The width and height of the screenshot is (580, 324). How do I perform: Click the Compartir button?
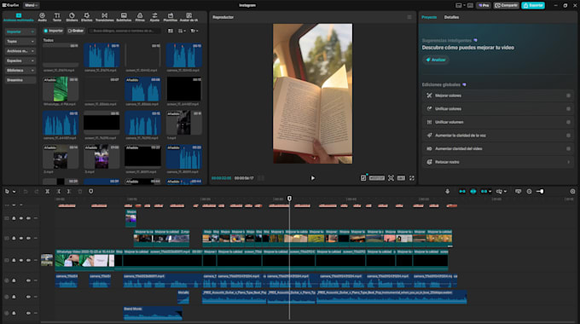point(507,5)
